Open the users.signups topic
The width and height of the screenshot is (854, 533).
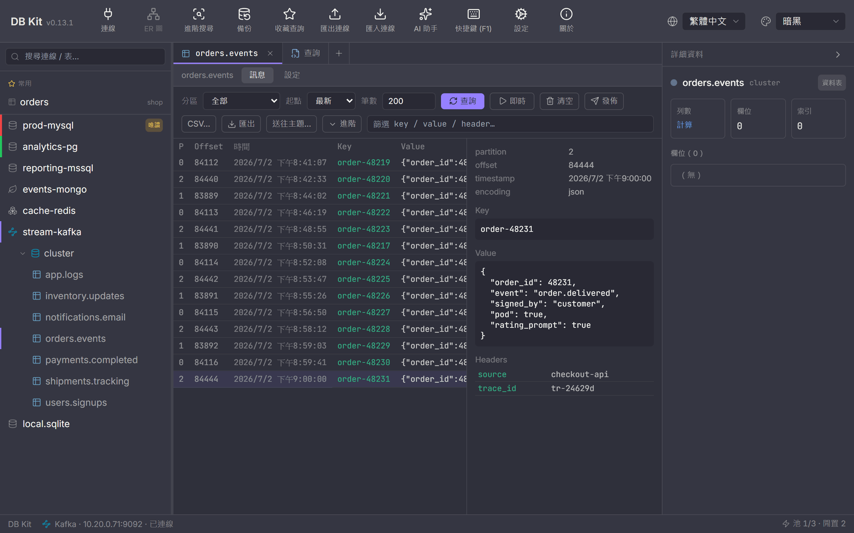tap(85, 402)
